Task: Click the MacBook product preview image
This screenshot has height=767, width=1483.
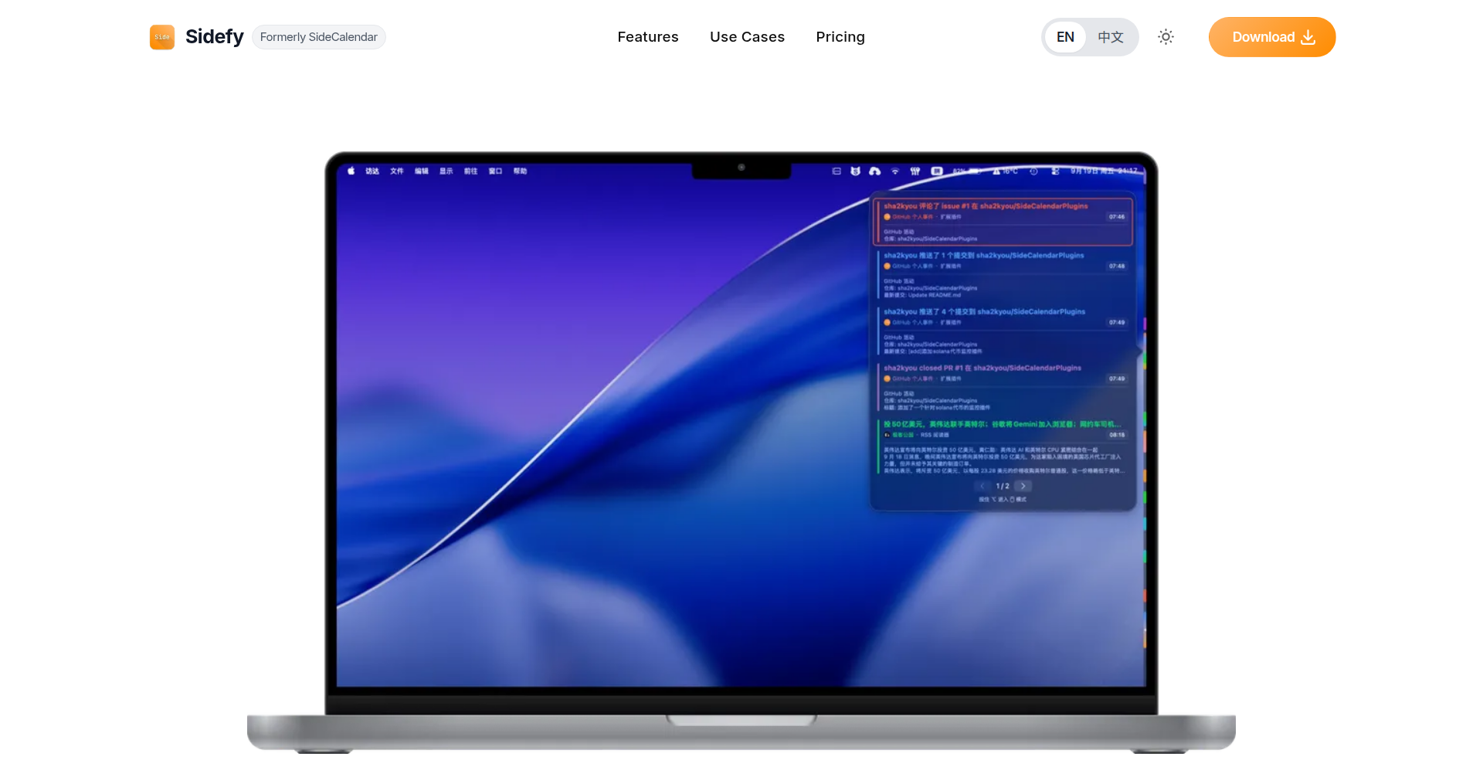Action: 741,452
